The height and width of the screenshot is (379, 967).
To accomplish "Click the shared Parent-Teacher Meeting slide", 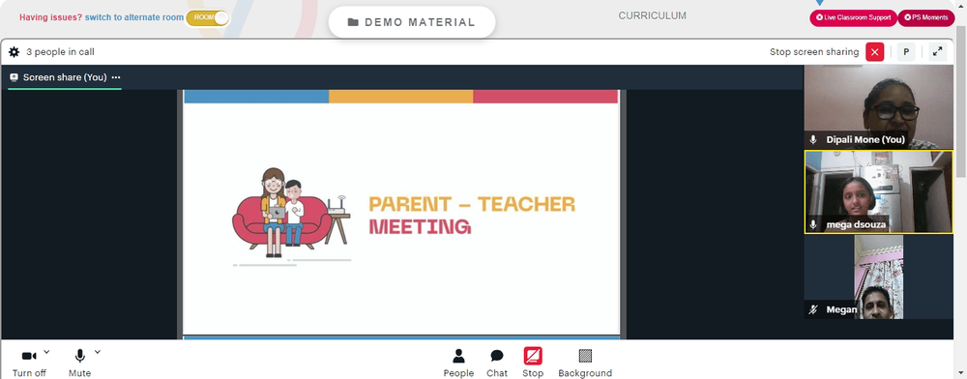I will pyautogui.click(x=401, y=214).
